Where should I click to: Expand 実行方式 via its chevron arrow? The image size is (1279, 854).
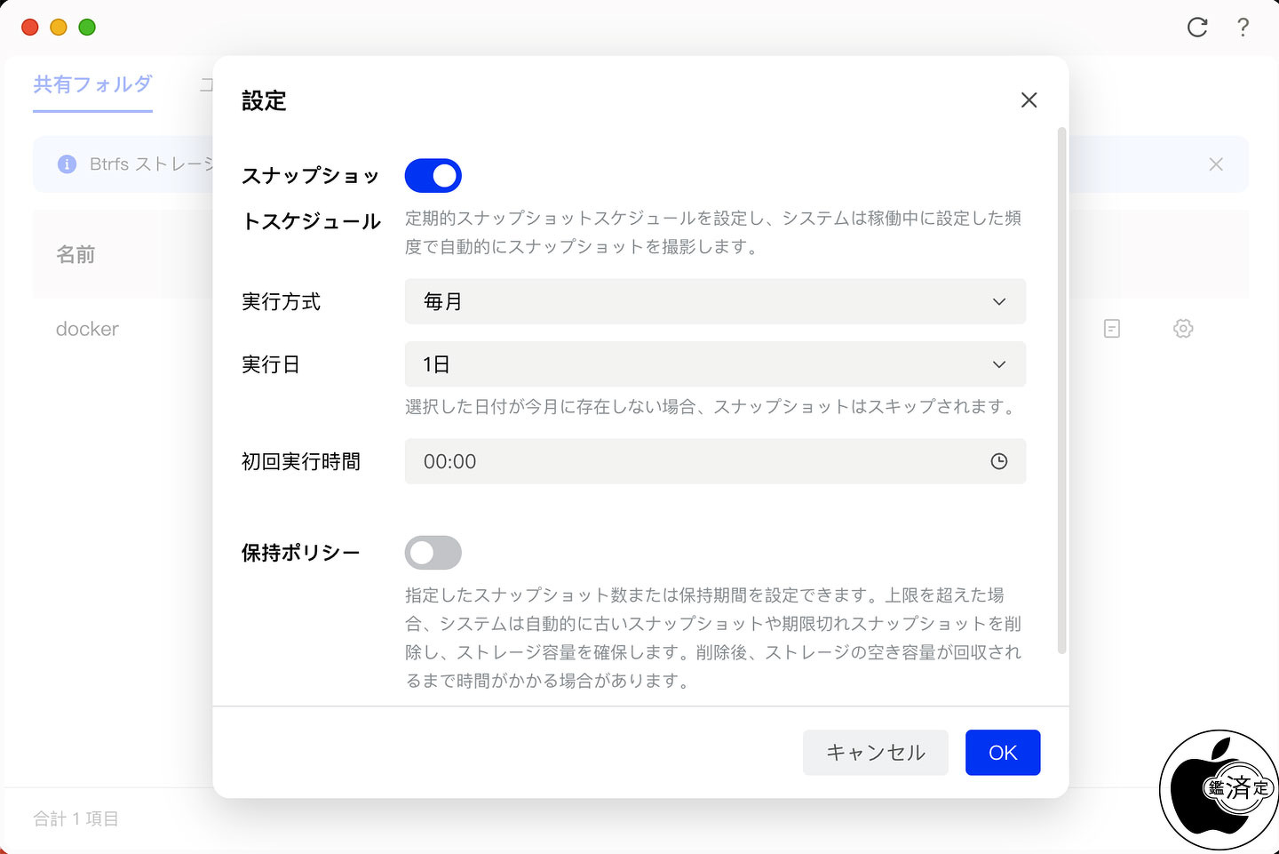click(x=999, y=302)
